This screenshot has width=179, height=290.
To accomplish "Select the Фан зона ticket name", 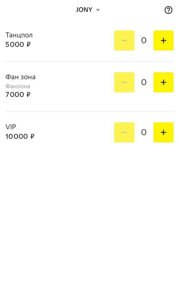I will click(x=21, y=77).
